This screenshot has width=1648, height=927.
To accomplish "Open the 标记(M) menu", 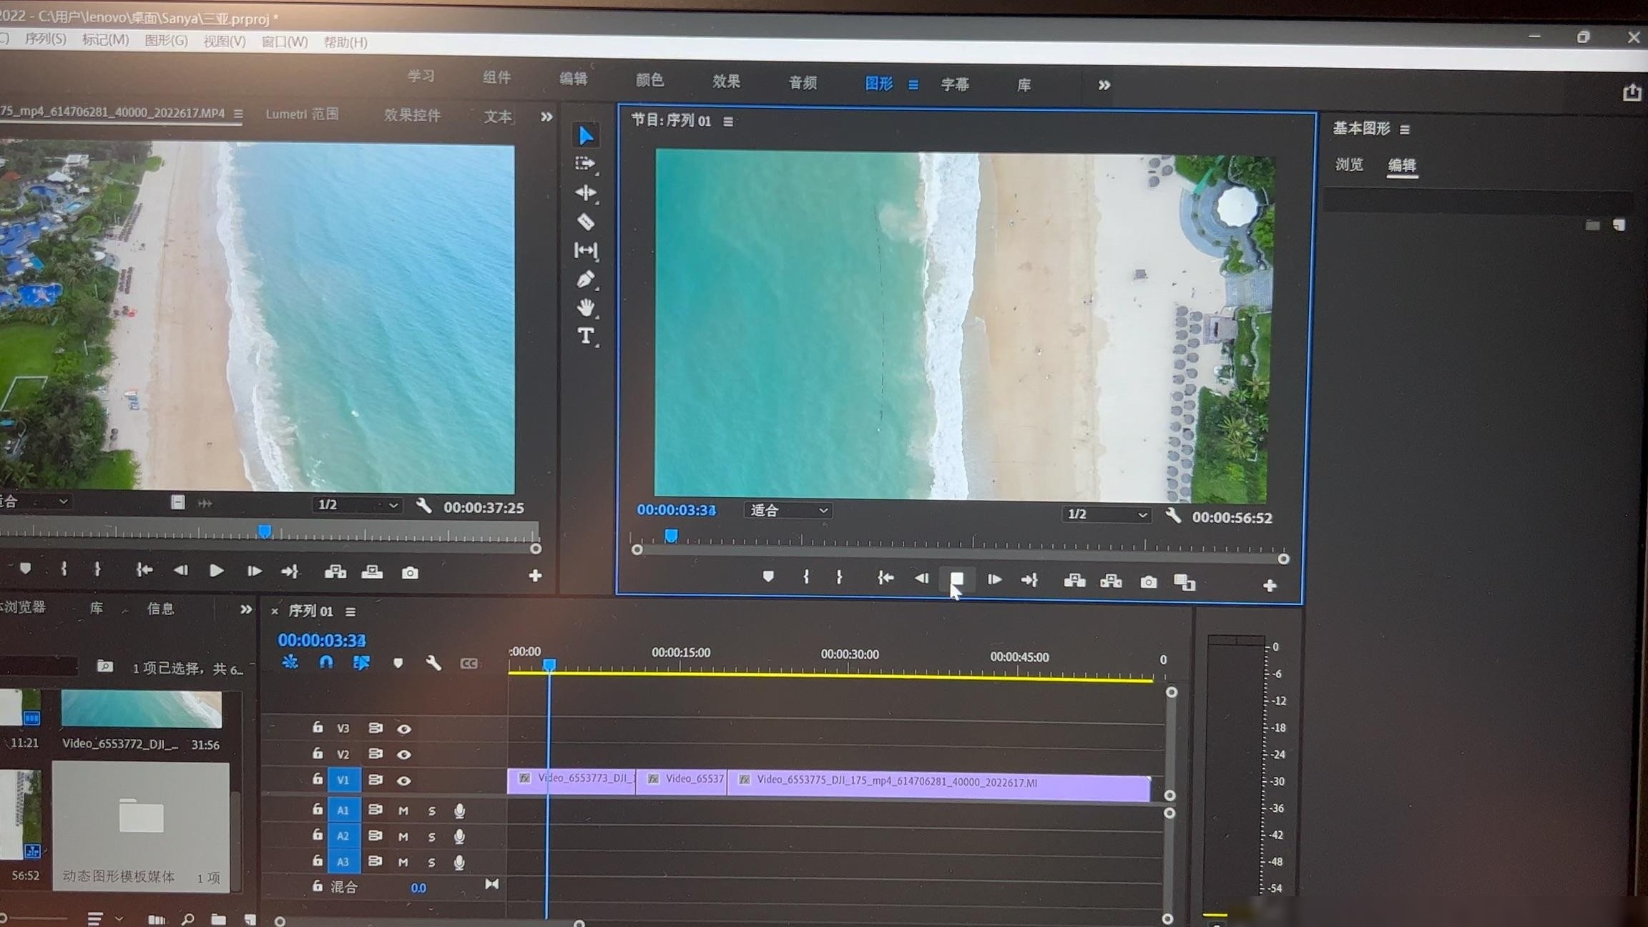I will pyautogui.click(x=105, y=39).
